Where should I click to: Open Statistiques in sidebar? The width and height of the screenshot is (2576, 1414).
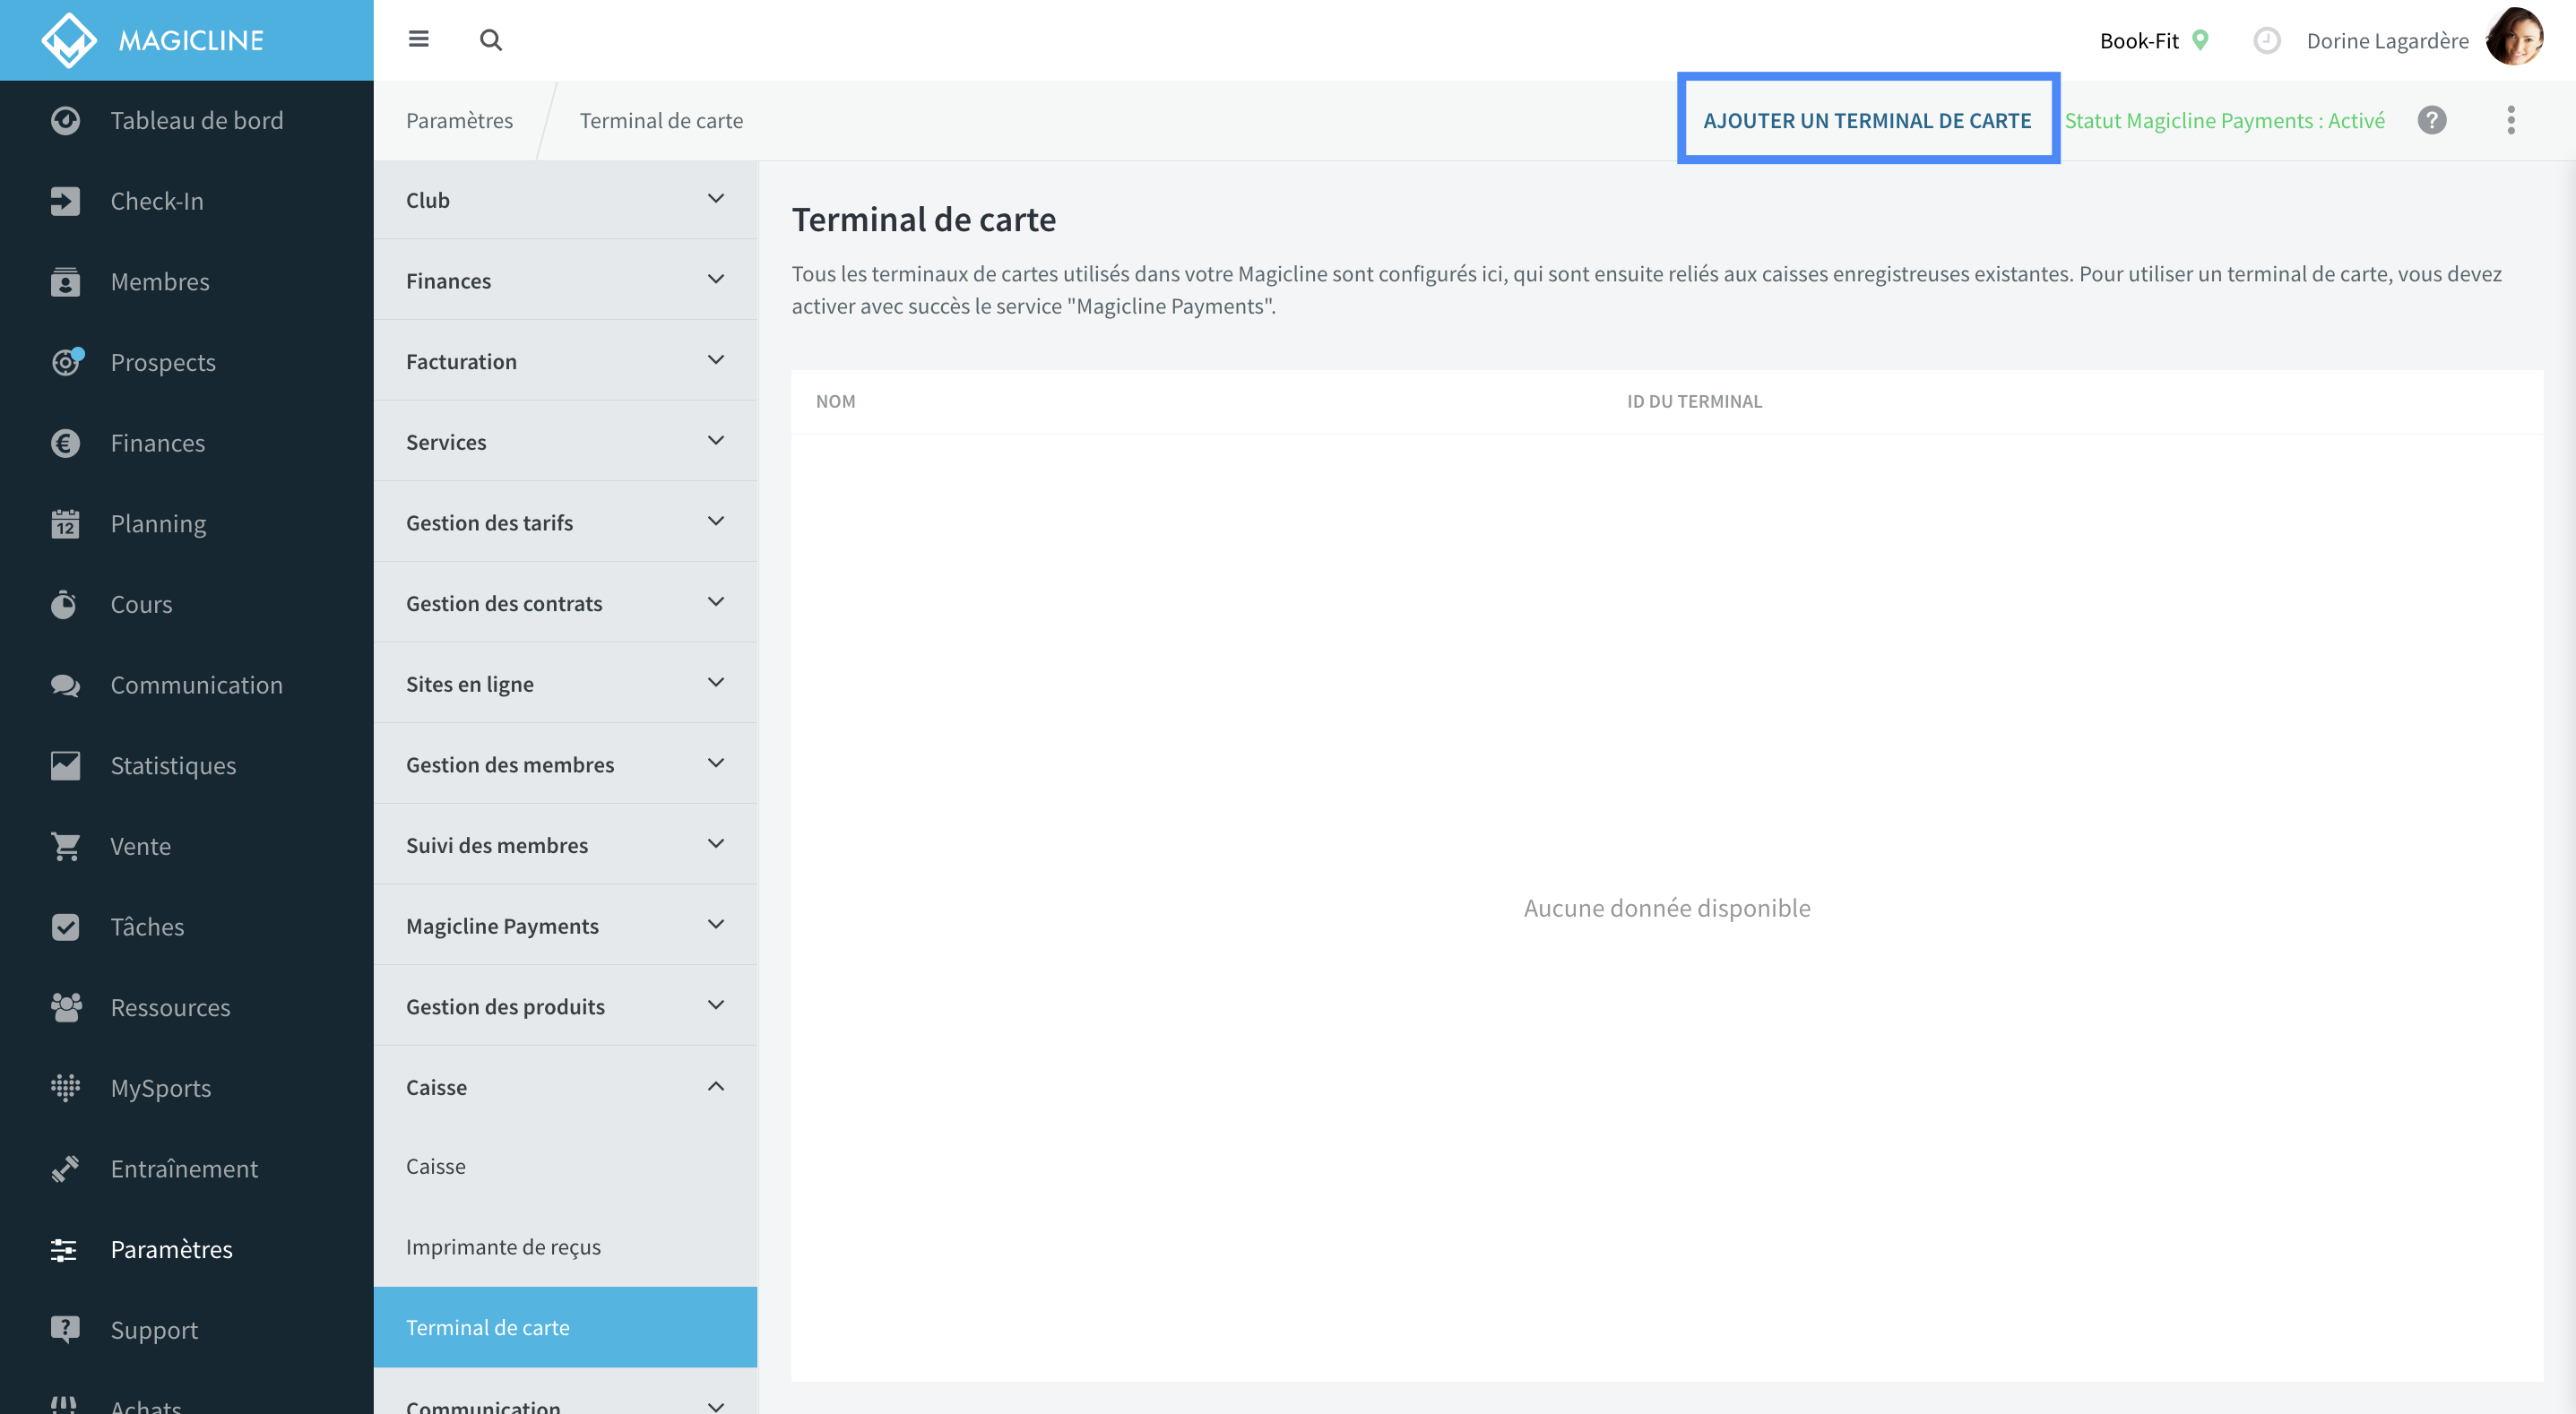[173, 765]
